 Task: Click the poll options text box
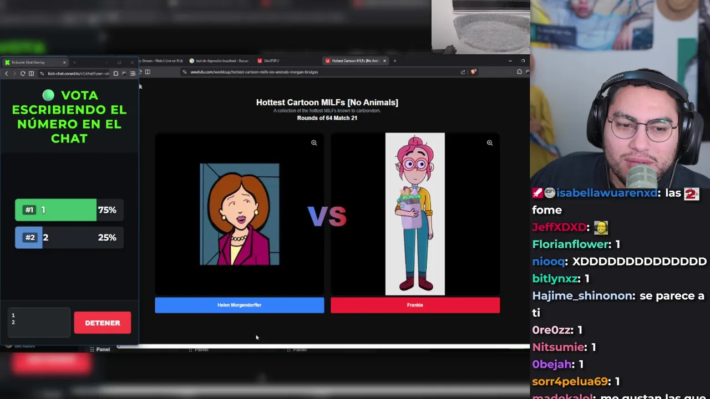(x=39, y=323)
